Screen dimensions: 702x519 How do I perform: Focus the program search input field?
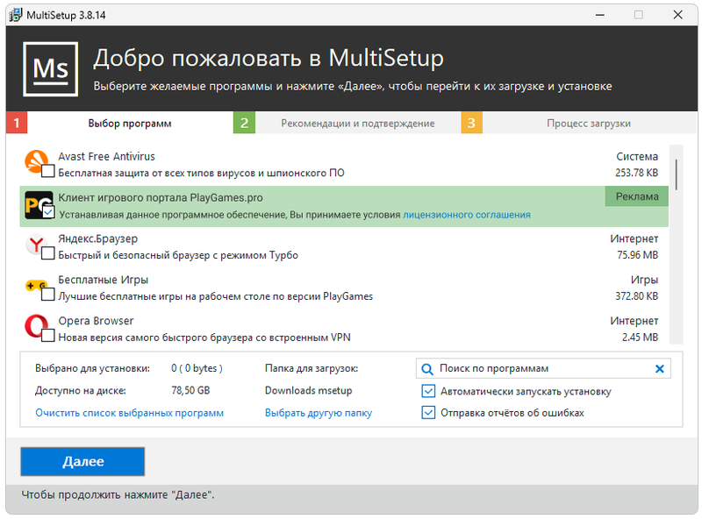[x=540, y=369]
